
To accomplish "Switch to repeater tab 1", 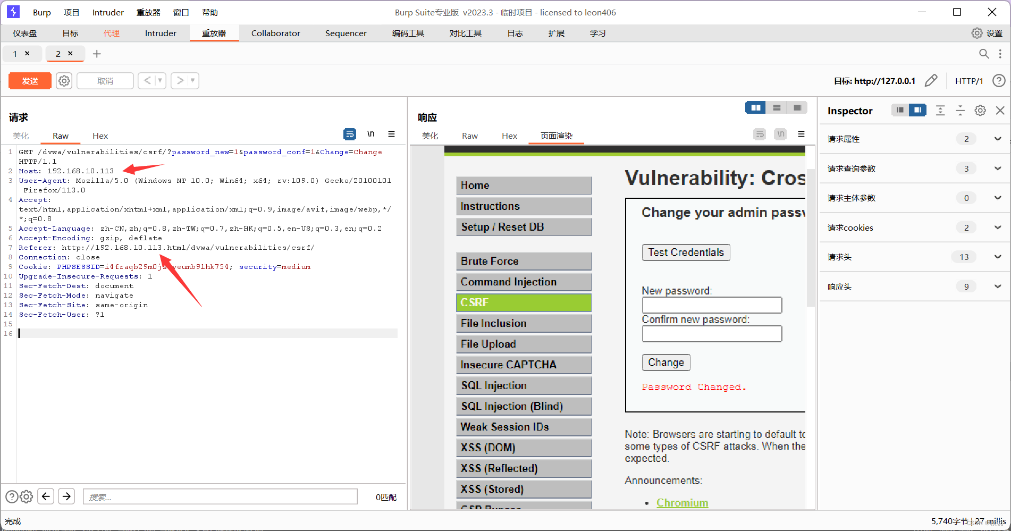I will click(15, 54).
